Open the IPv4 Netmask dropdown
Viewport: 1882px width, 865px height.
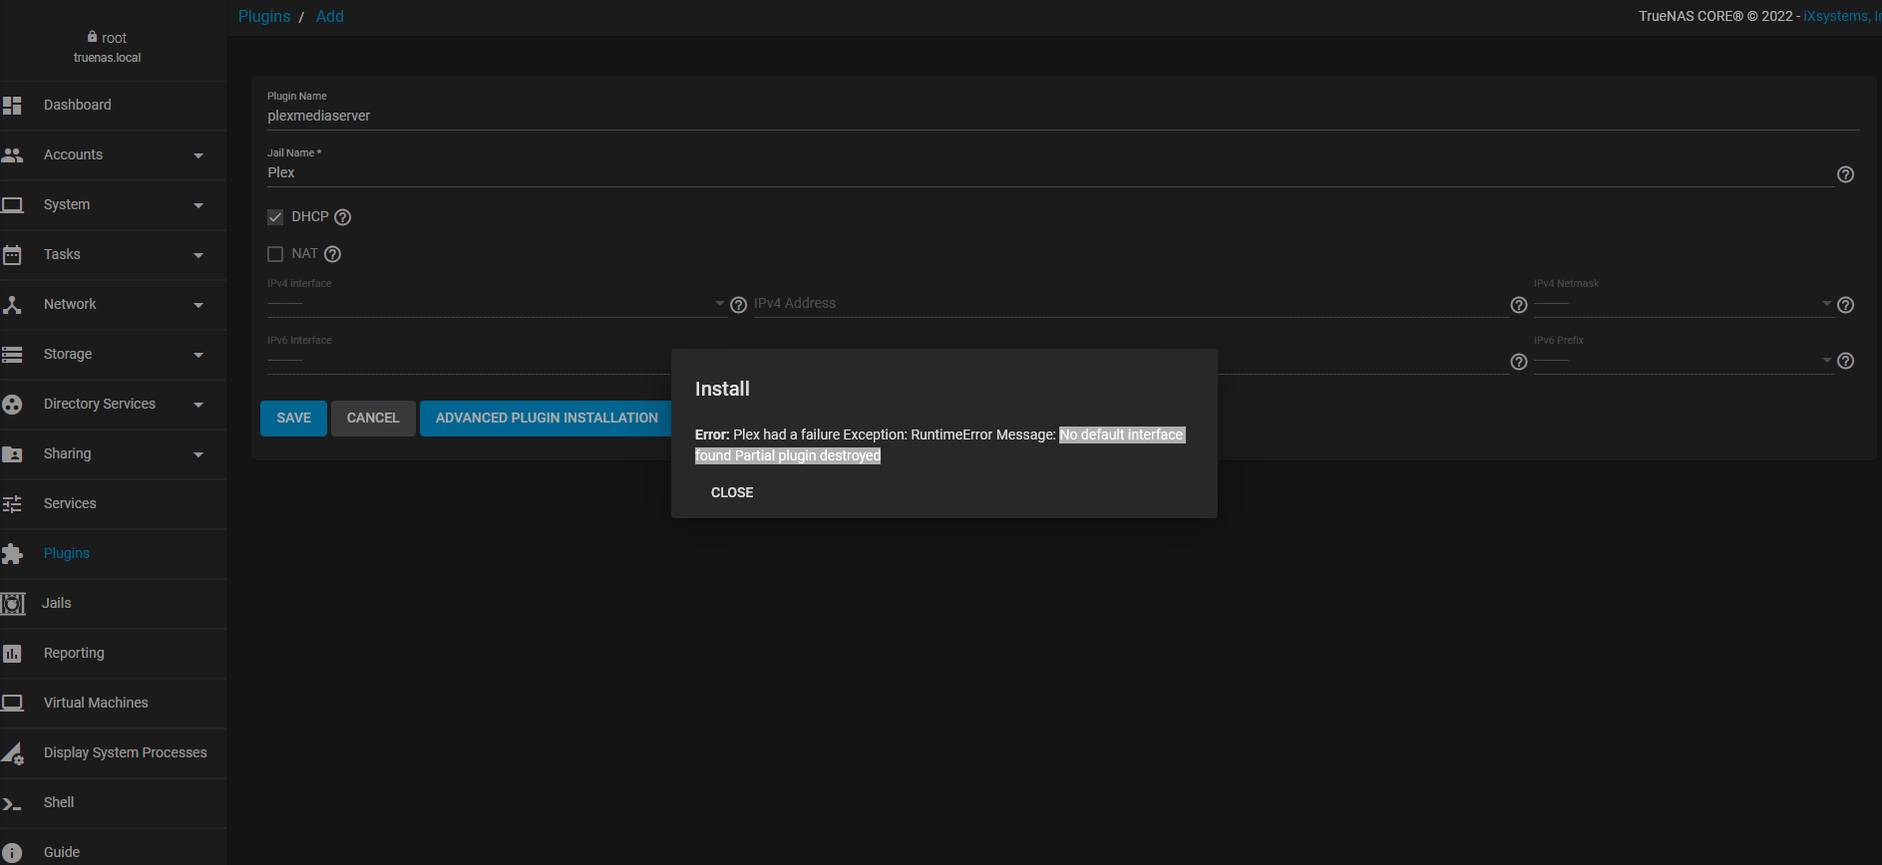point(1683,303)
